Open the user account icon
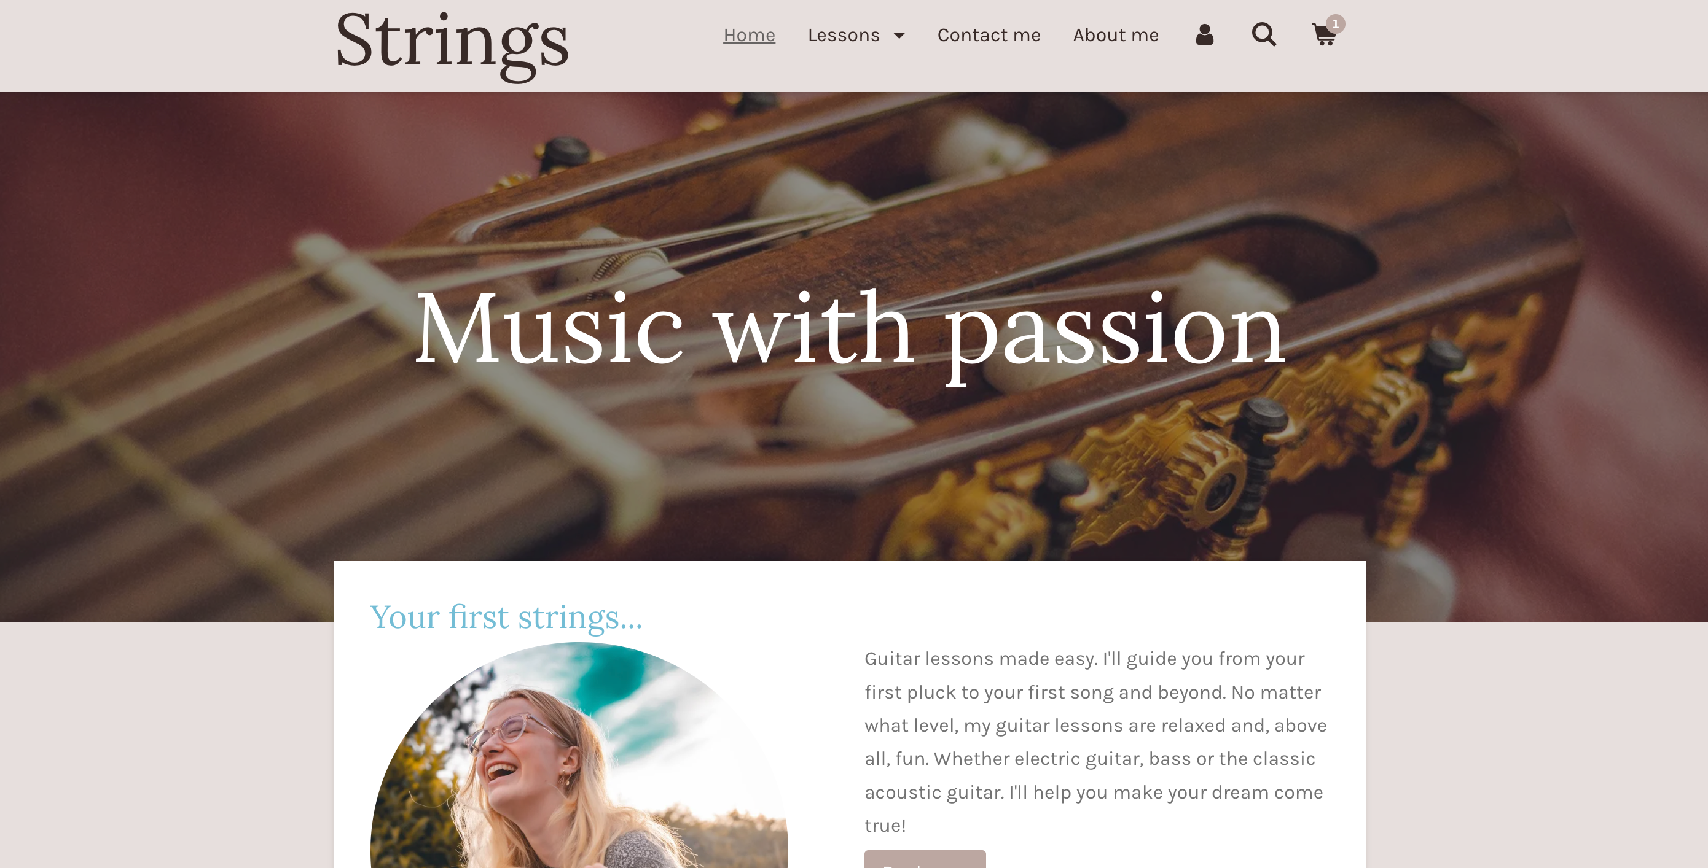The width and height of the screenshot is (1708, 868). click(x=1204, y=34)
